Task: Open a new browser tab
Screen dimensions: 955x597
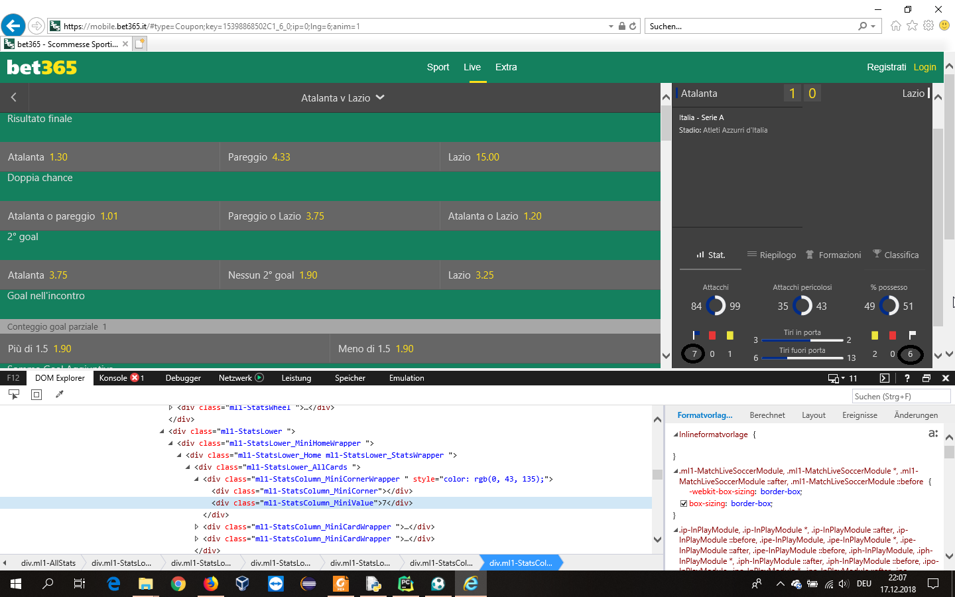Action: [x=139, y=44]
